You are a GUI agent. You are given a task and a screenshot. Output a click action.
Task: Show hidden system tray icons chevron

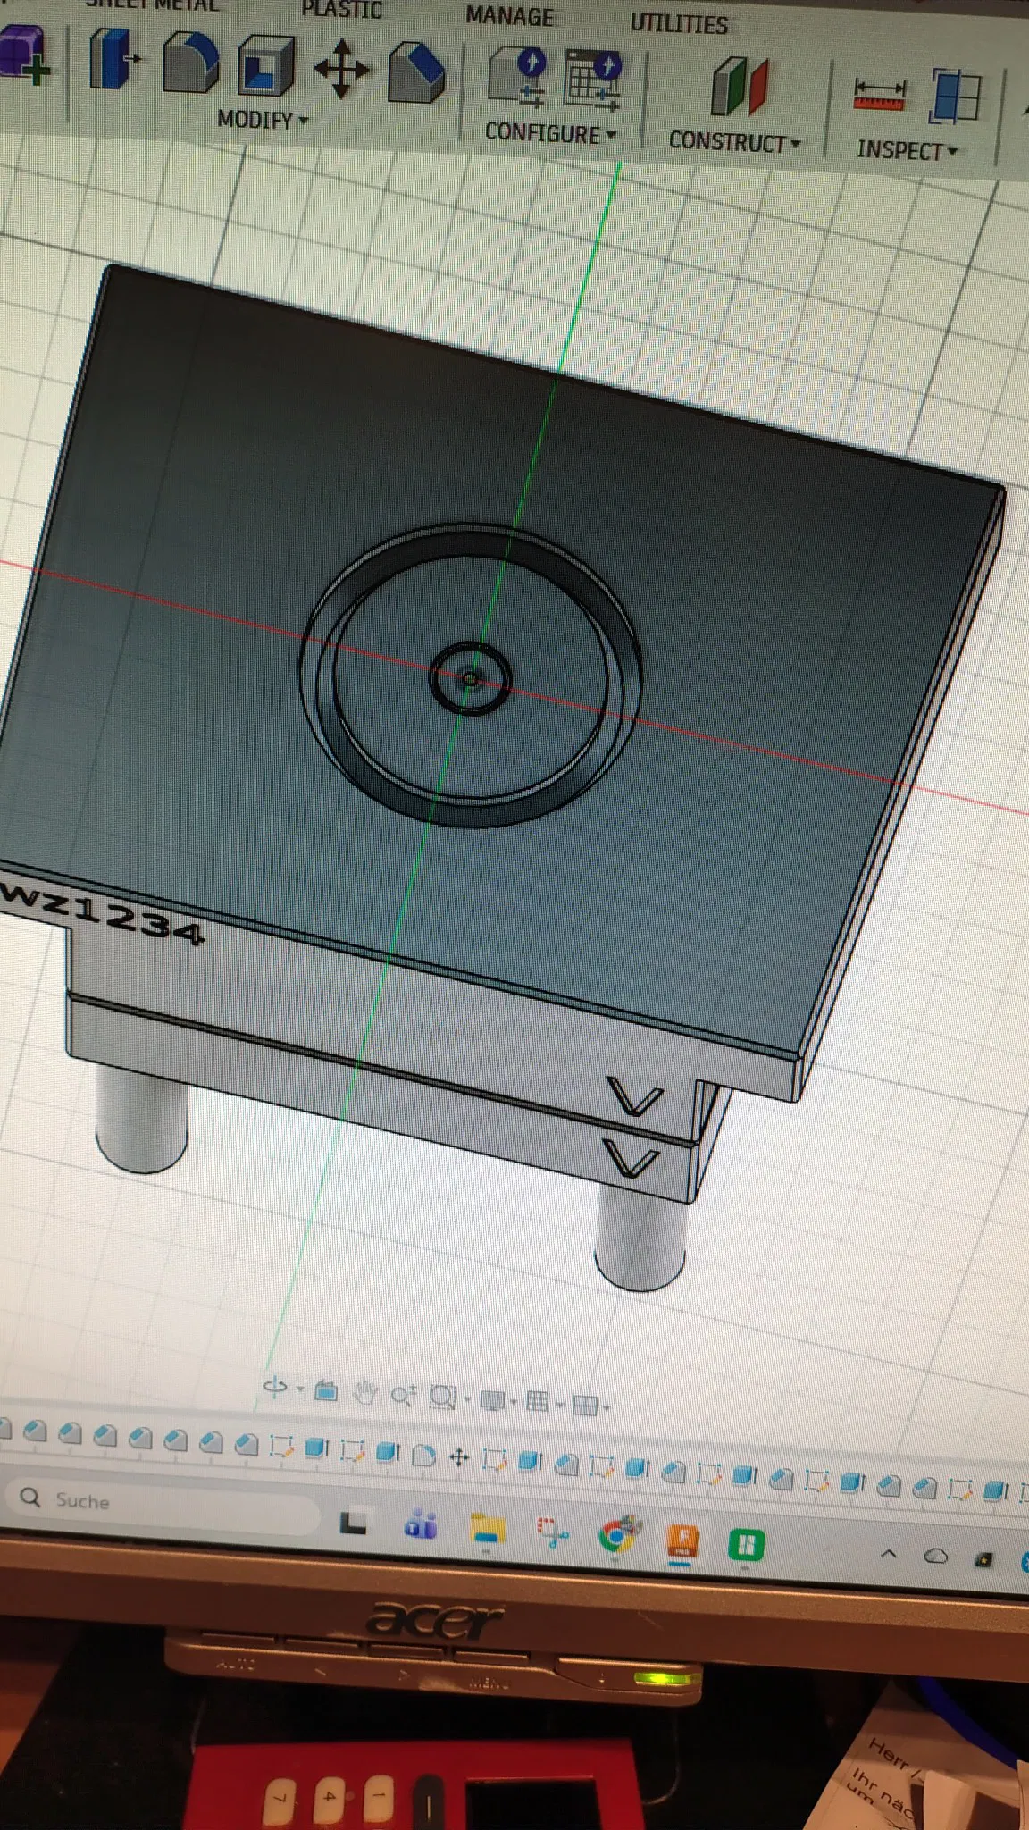tap(889, 1554)
